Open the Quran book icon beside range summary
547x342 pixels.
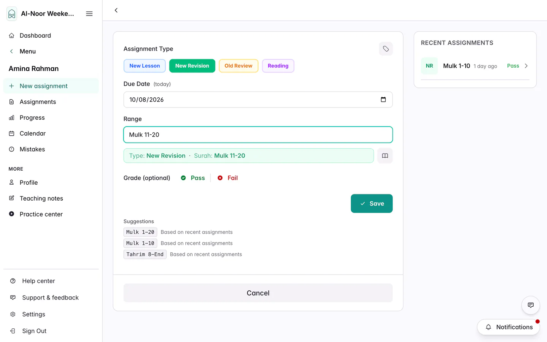pos(385,156)
